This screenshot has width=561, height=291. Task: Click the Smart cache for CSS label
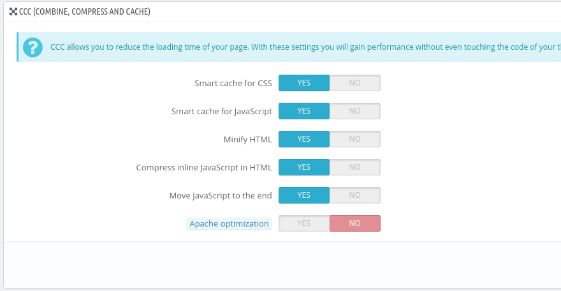(x=233, y=84)
